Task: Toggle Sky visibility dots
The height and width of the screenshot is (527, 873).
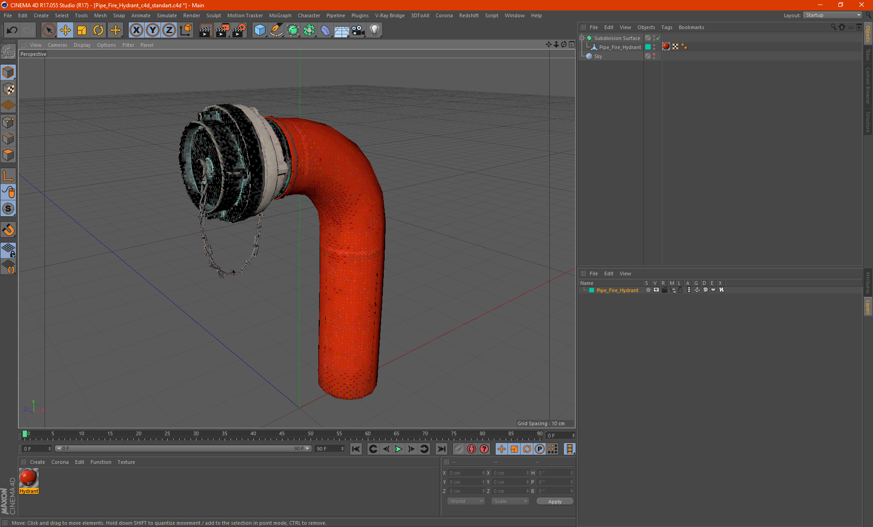Action: (654, 56)
